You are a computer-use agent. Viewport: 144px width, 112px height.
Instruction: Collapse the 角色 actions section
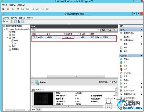pyautogui.click(x=141, y=30)
